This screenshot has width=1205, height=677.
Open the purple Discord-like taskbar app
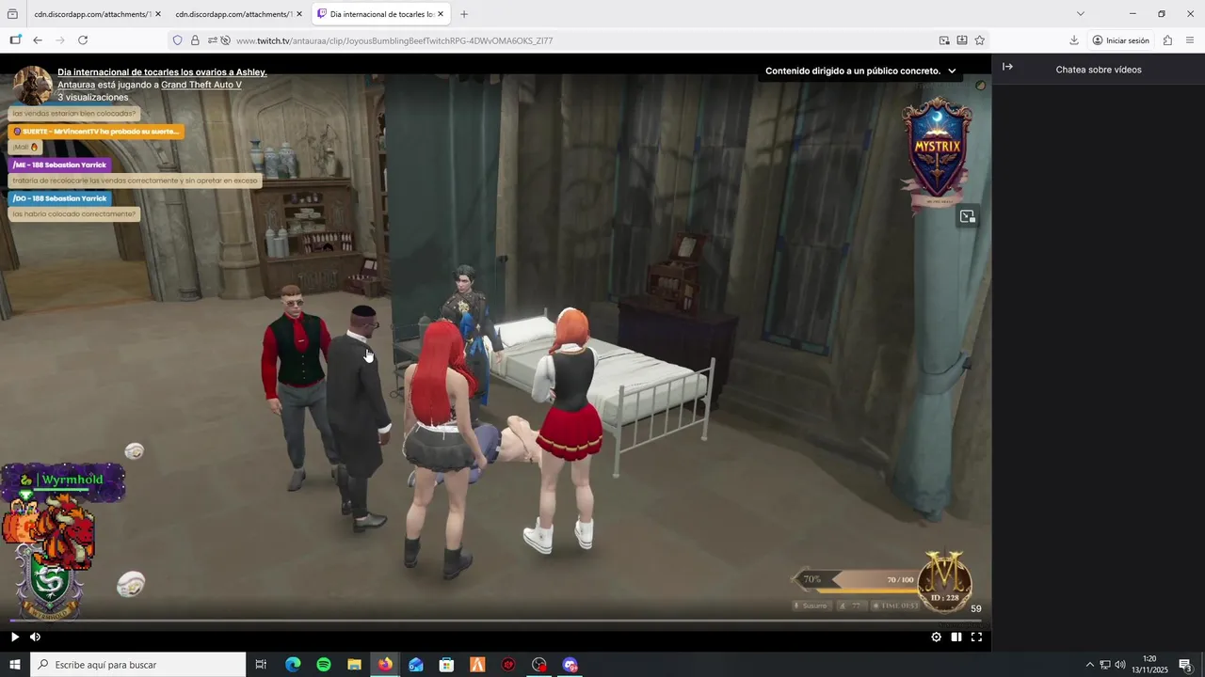pos(570,665)
